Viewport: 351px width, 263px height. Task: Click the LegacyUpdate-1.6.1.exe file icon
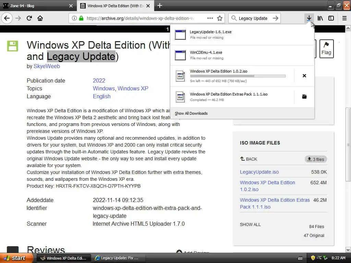click(x=180, y=35)
